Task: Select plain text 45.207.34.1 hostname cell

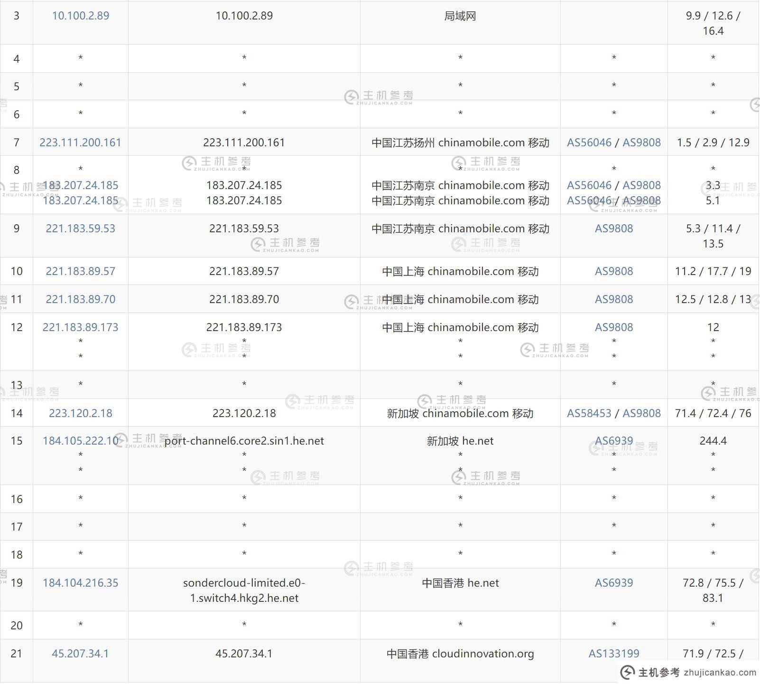Action: (244, 654)
